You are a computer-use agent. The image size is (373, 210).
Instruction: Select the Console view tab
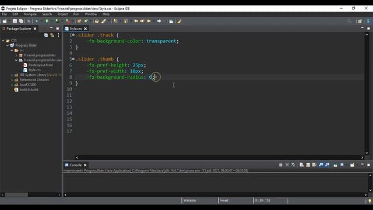(75, 165)
